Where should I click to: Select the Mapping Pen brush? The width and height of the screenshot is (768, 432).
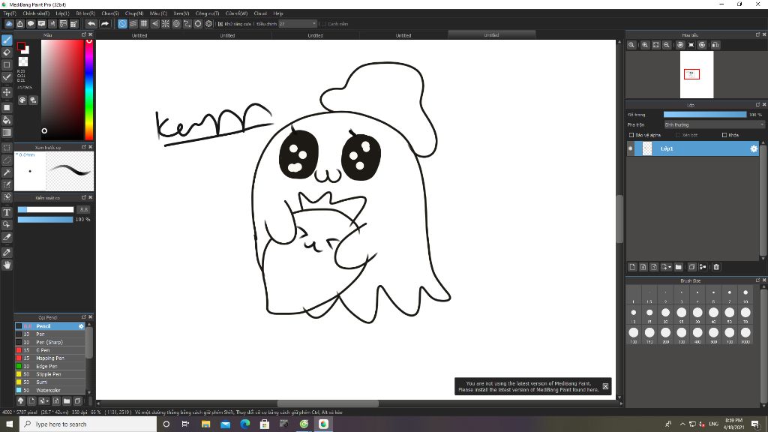coord(50,358)
